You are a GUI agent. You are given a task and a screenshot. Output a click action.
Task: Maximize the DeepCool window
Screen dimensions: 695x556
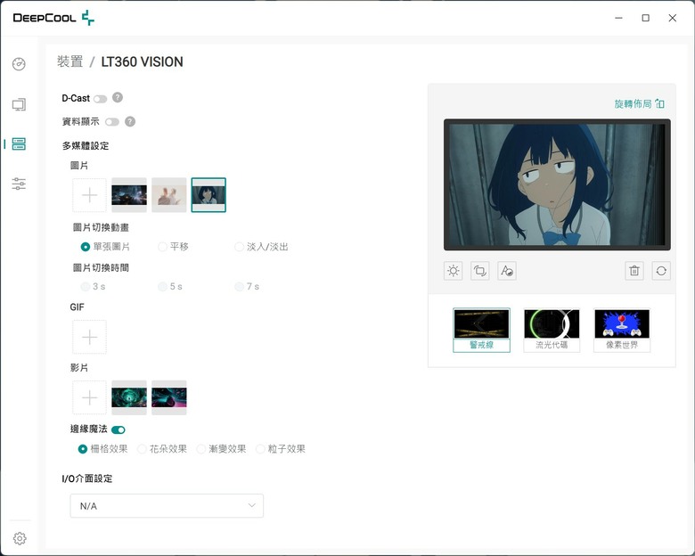point(646,18)
